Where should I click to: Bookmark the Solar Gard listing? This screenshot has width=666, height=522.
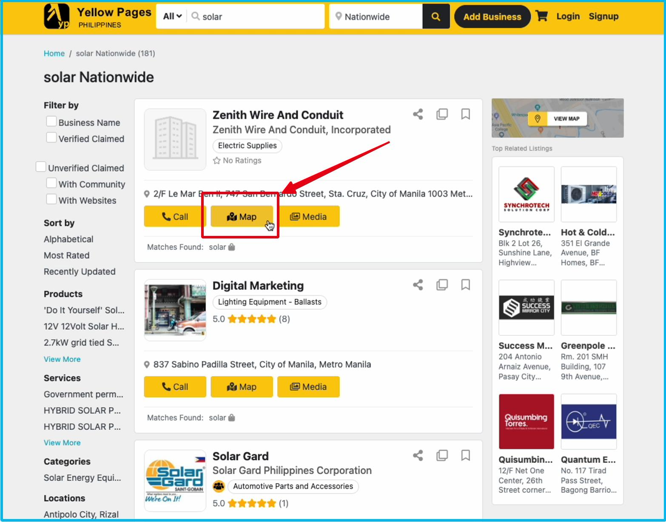(x=466, y=455)
